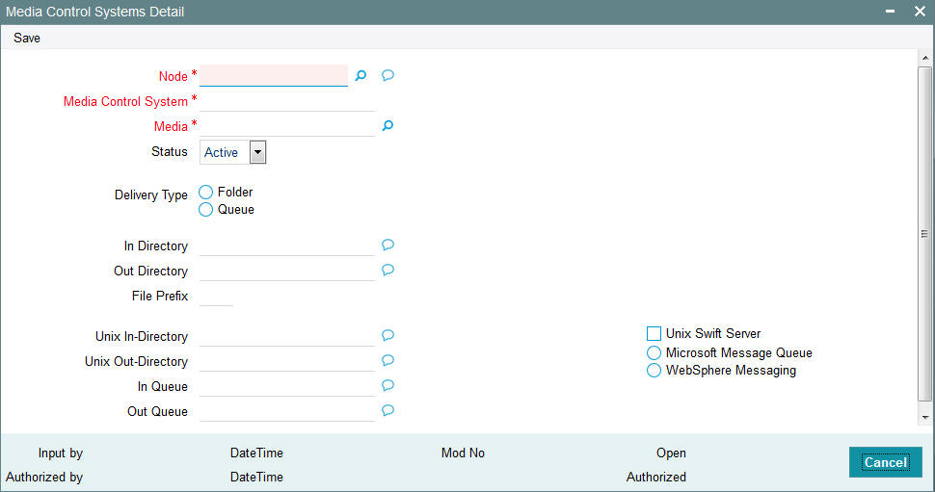Click the vertical scrollbar thumb
This screenshot has width=935, height=492.
pyautogui.click(x=924, y=234)
